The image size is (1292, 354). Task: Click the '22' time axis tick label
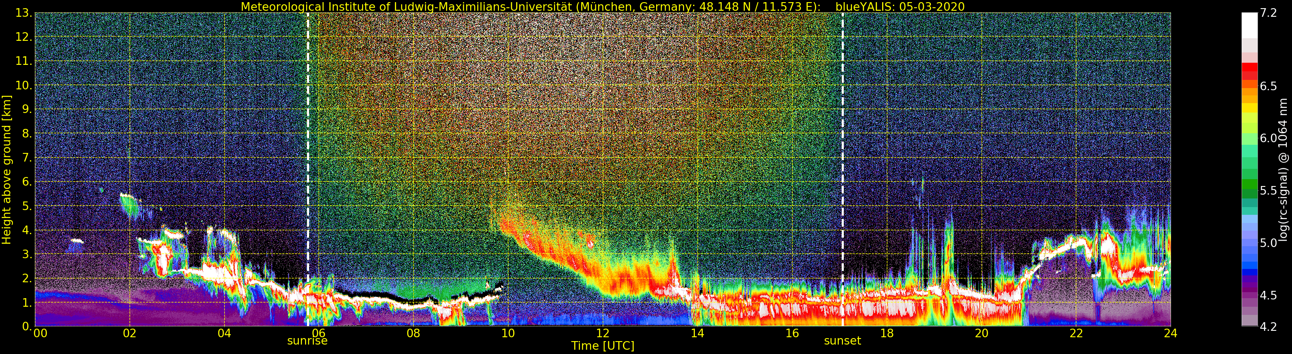coord(1076,333)
